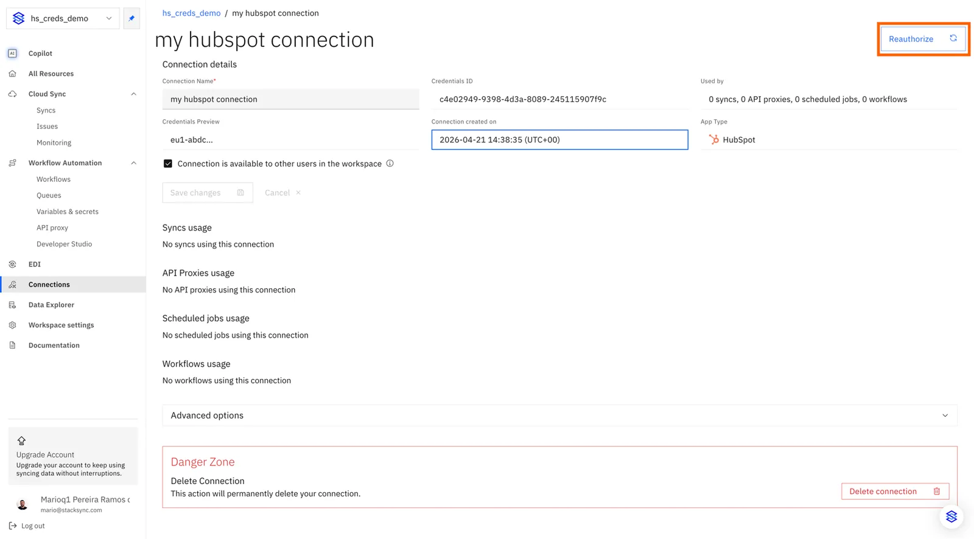
Task: Click the Stacksync floating help icon
Action: [951, 517]
